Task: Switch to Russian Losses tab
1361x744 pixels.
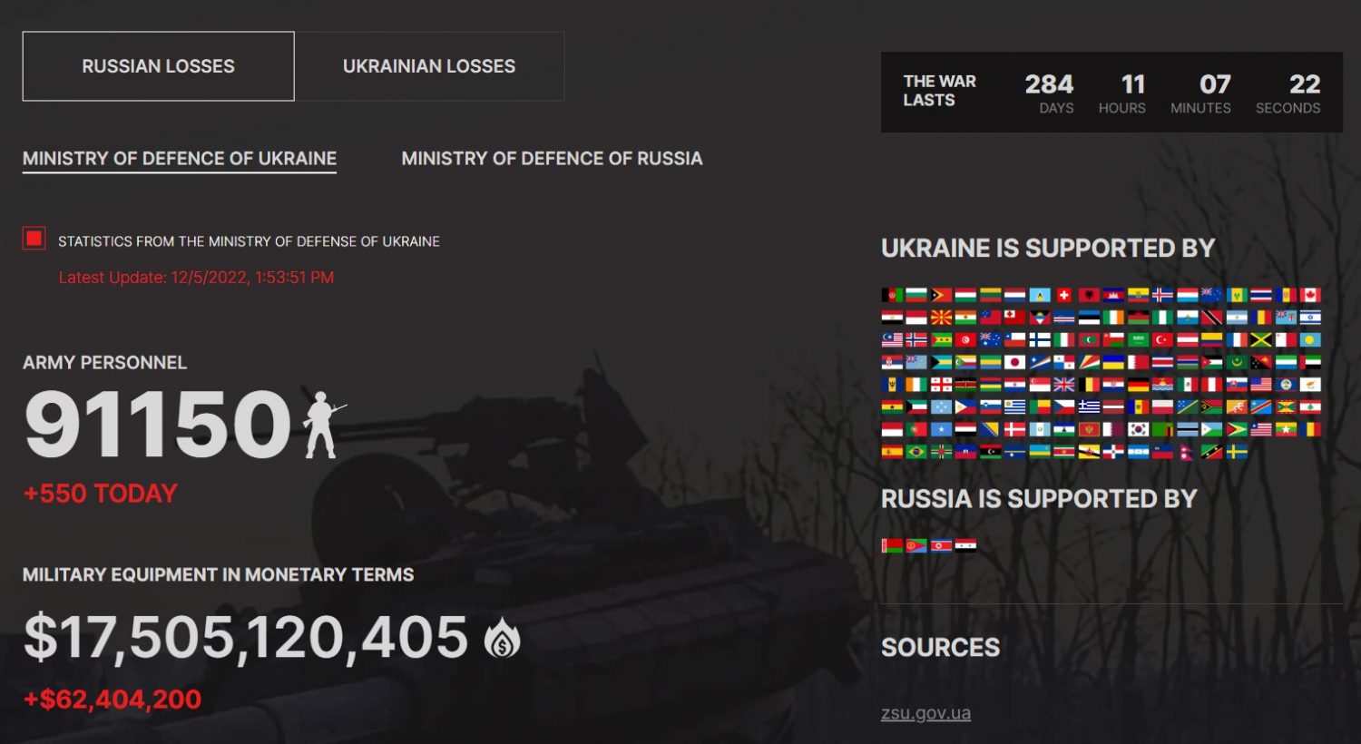Action: point(158,66)
